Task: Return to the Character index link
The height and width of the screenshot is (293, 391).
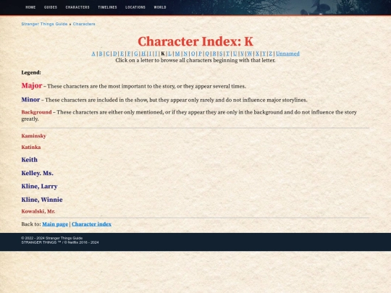Action: pos(91,224)
